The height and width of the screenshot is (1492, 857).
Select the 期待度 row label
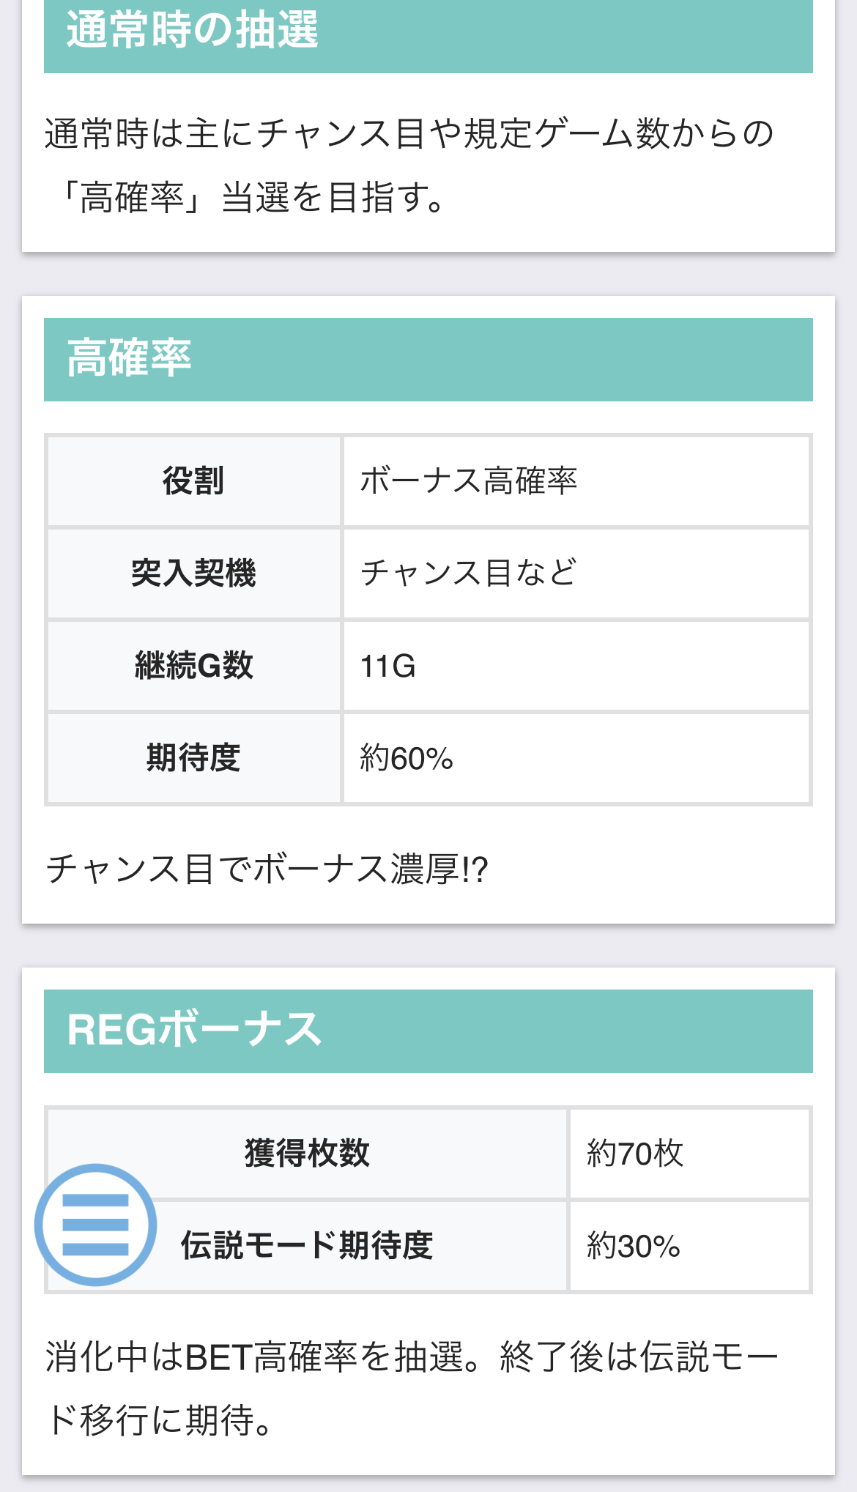193,757
